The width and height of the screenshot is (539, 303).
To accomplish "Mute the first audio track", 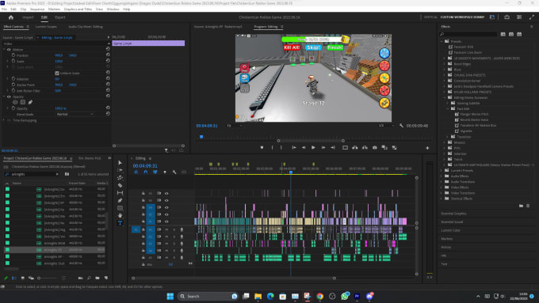I will pos(166,229).
